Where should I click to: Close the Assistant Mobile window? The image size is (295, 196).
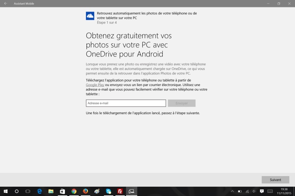click(x=290, y=3)
